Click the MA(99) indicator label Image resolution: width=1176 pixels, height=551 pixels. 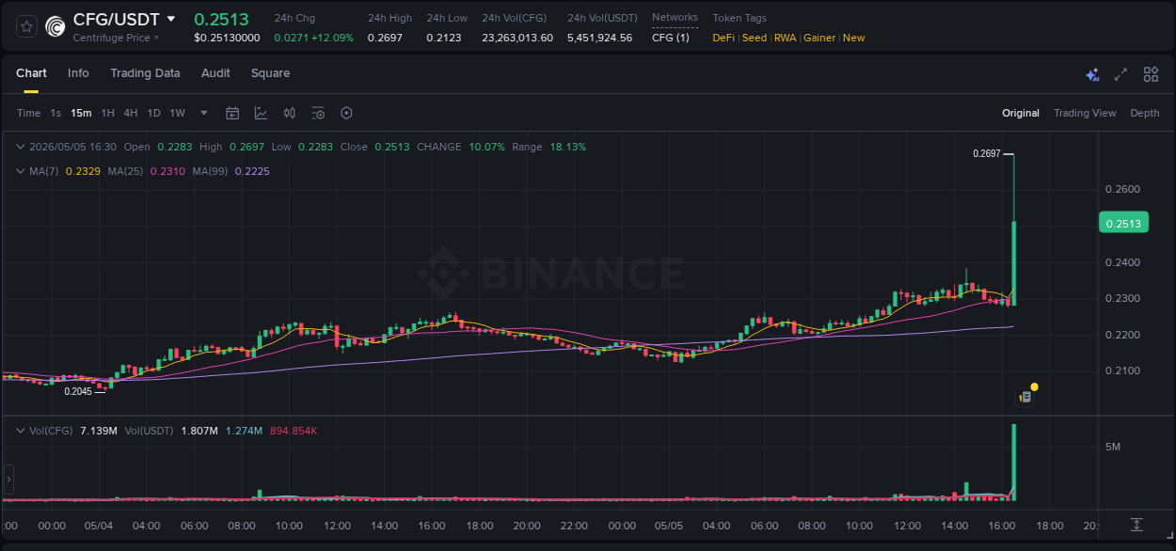tap(211, 171)
